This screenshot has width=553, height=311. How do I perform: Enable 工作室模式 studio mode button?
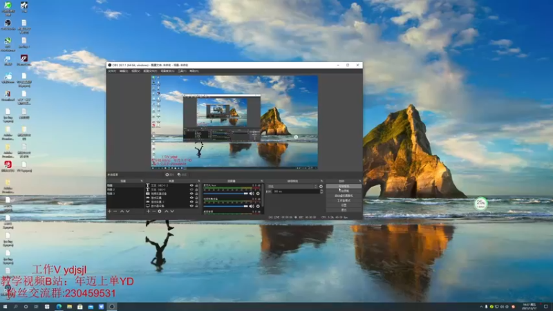click(x=344, y=200)
